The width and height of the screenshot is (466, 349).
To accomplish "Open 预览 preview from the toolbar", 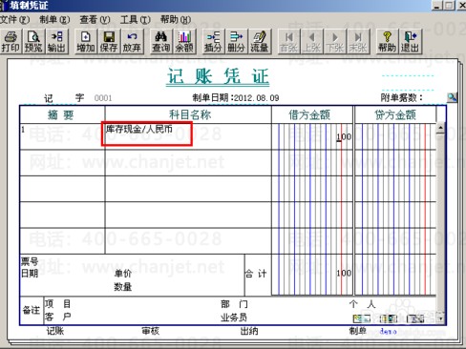I will point(33,41).
